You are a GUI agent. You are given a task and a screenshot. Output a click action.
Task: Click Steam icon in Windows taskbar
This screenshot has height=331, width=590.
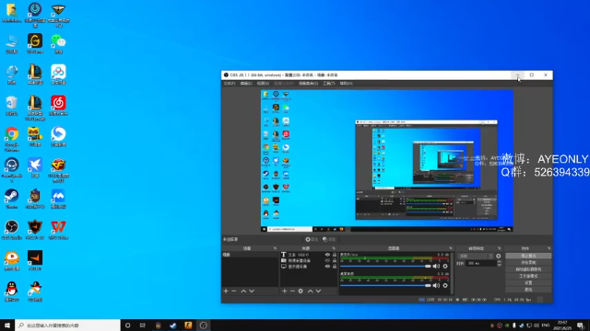pos(173,325)
